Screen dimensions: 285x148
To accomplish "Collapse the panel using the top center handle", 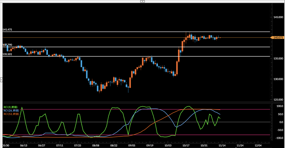I will [142, 1].
